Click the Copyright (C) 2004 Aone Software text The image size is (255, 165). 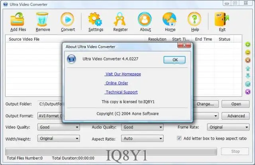tap(127, 114)
